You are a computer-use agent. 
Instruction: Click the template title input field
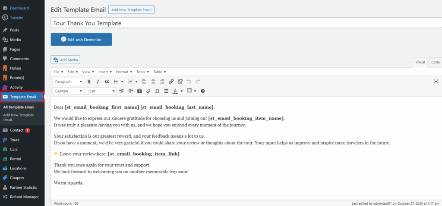246,23
